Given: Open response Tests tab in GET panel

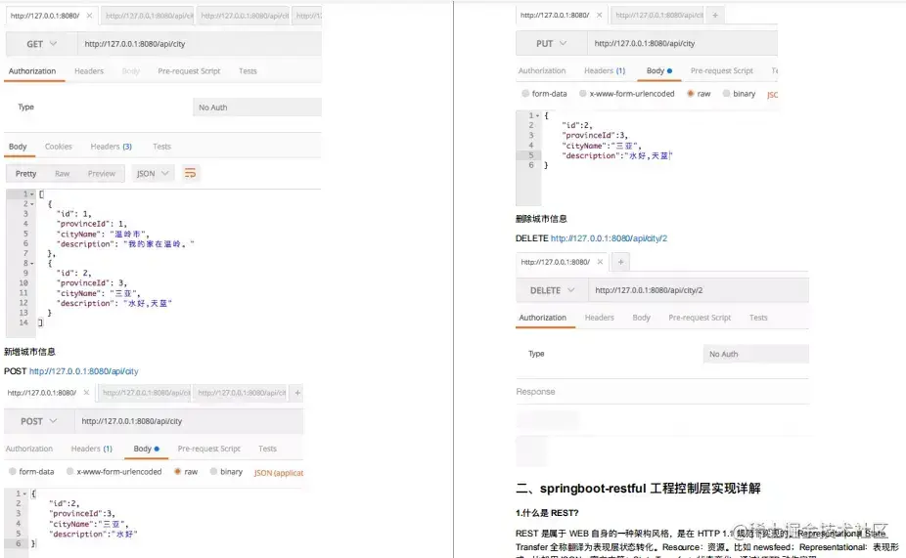Looking at the screenshot, I should [x=161, y=147].
